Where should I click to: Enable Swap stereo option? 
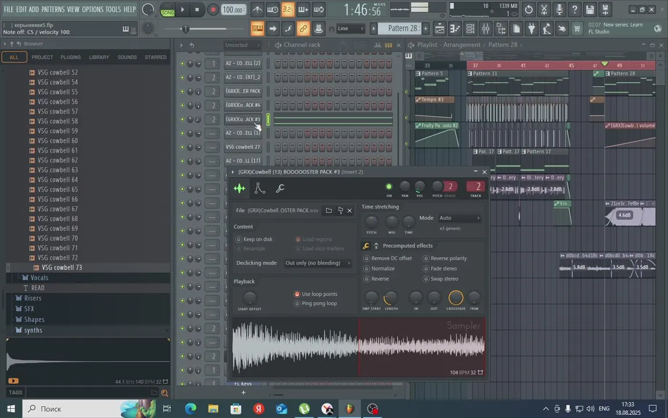coord(441,279)
